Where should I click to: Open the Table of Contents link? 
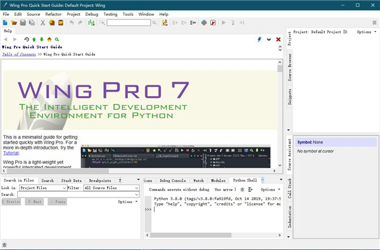click(19, 54)
